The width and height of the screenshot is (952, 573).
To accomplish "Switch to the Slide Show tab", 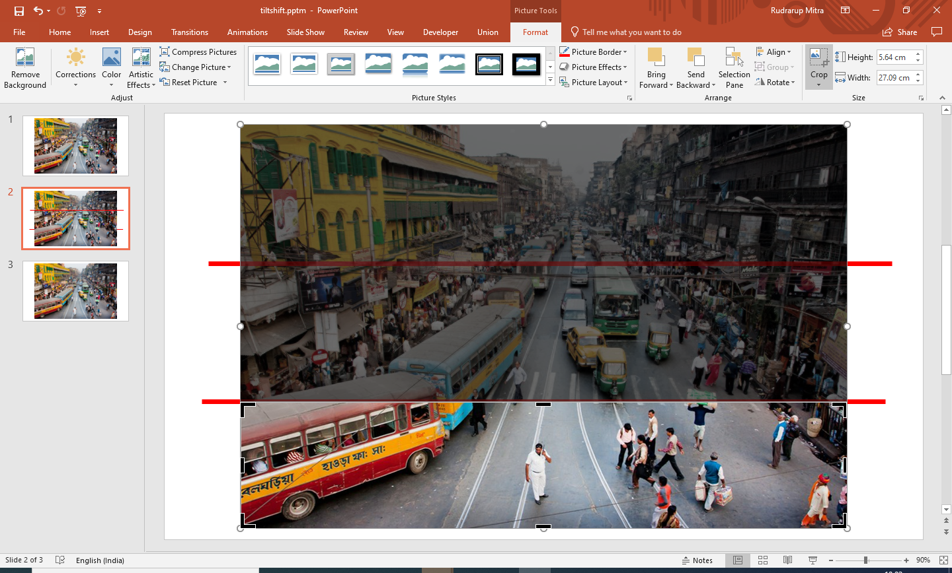I will point(305,32).
